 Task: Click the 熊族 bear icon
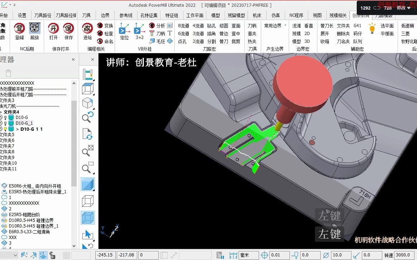[35, 28]
